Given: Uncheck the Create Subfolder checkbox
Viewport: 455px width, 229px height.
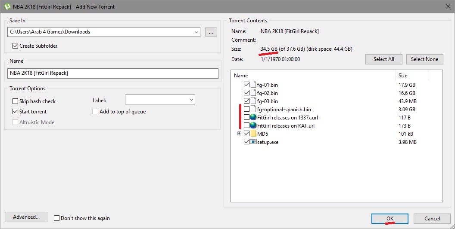Looking at the screenshot, I should coord(16,46).
